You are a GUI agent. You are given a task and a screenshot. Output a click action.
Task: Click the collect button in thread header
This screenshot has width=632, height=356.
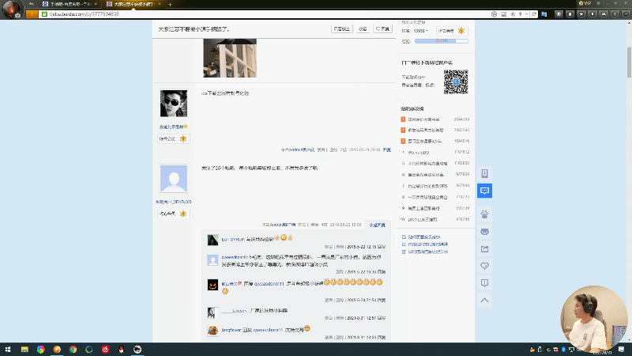click(x=363, y=29)
